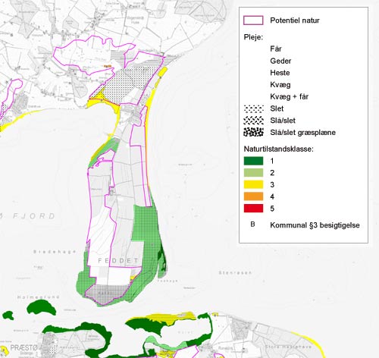Click the Potentiel natur magenta outline symbol
The height and width of the screenshot is (358, 379).
[253, 20]
